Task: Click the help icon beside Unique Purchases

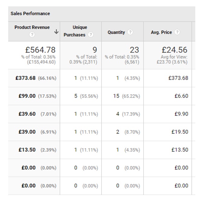Action: (x=91, y=35)
